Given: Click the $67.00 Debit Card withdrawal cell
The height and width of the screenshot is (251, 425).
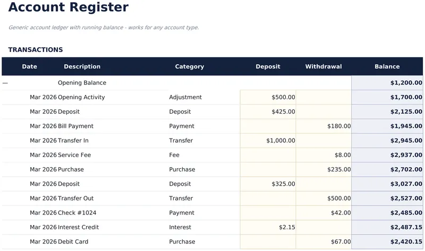Looking at the screenshot, I should [324, 241].
